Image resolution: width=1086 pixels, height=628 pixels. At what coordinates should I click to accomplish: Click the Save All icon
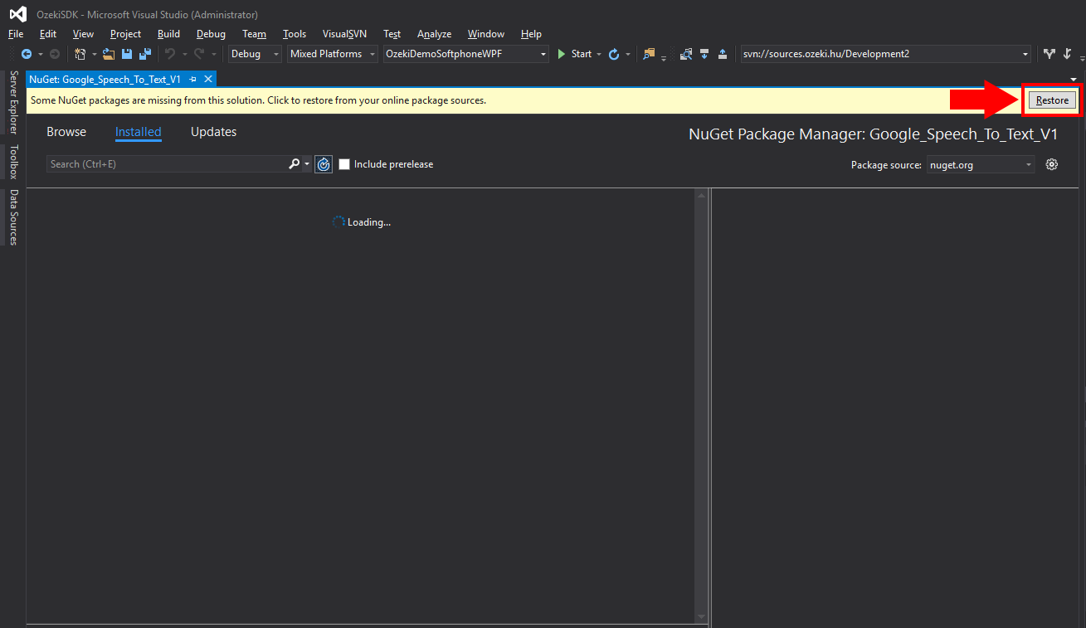tap(145, 54)
